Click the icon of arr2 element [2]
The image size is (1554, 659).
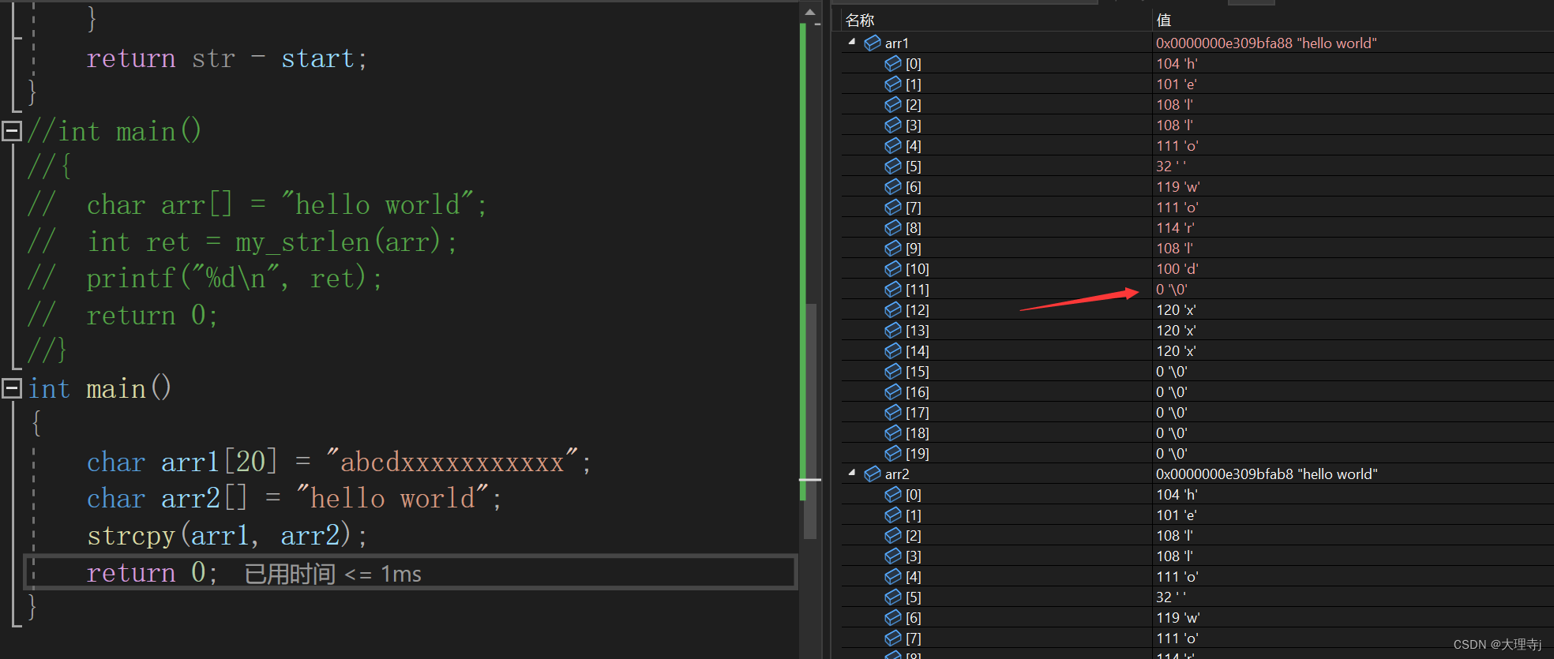(x=893, y=535)
